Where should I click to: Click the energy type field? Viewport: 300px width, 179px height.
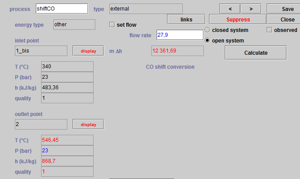(74, 25)
